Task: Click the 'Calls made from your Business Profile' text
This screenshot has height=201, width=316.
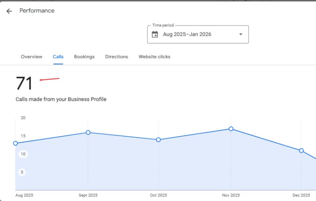Action: [x=61, y=99]
